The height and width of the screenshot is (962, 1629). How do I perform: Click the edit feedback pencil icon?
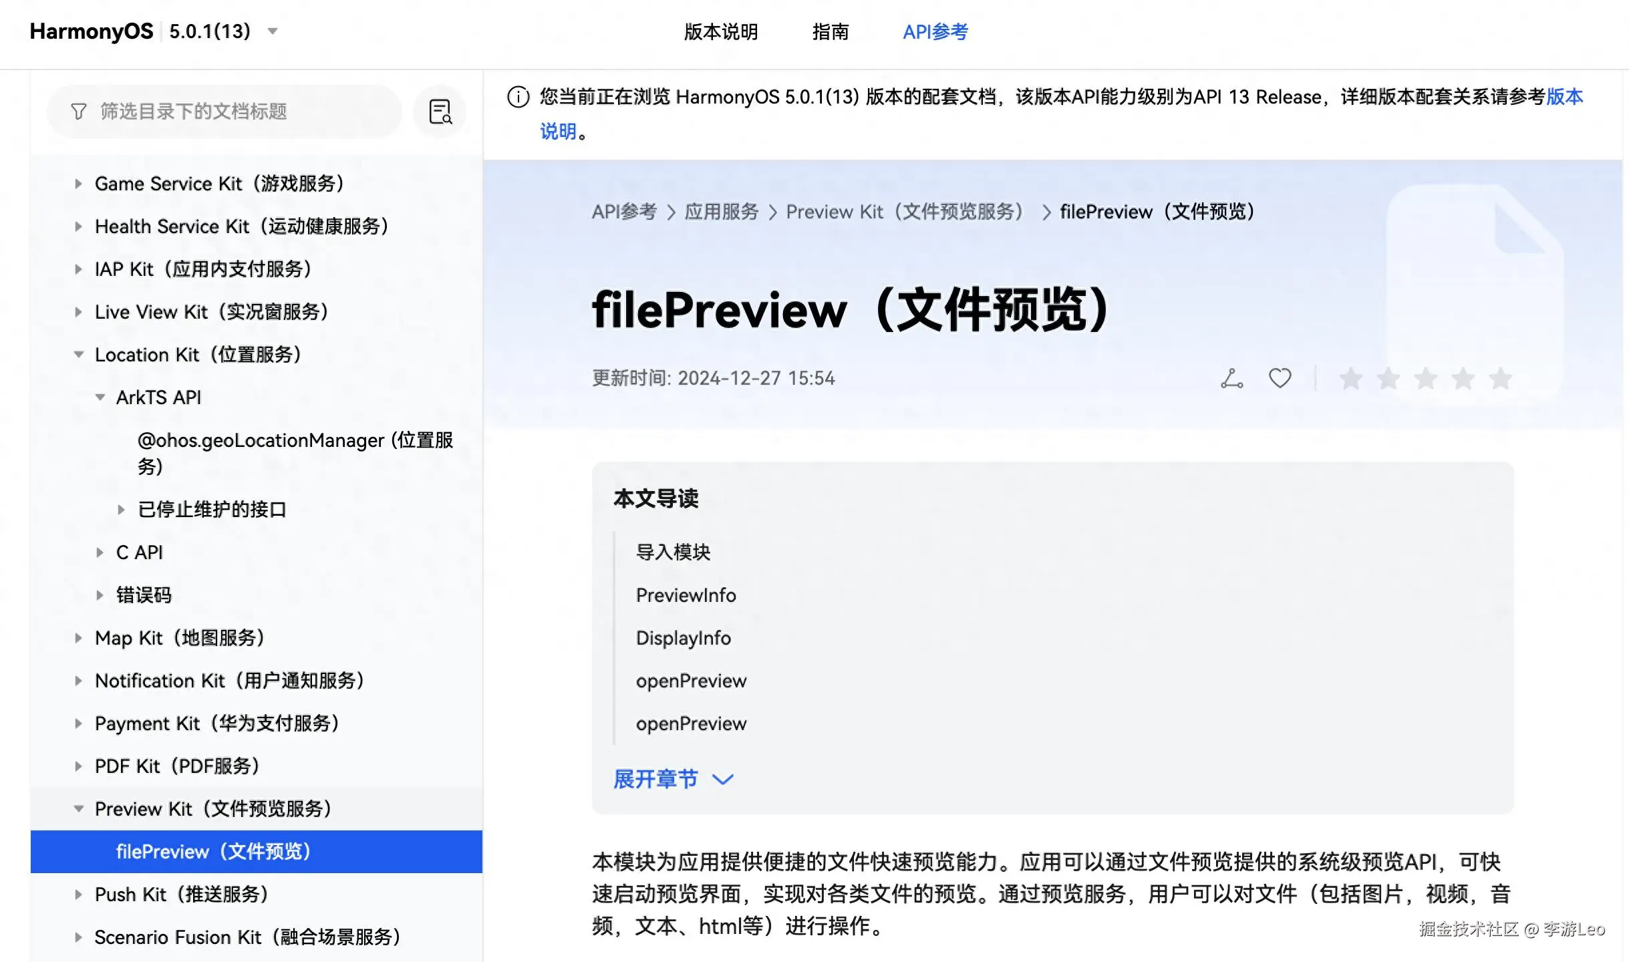click(x=1231, y=378)
